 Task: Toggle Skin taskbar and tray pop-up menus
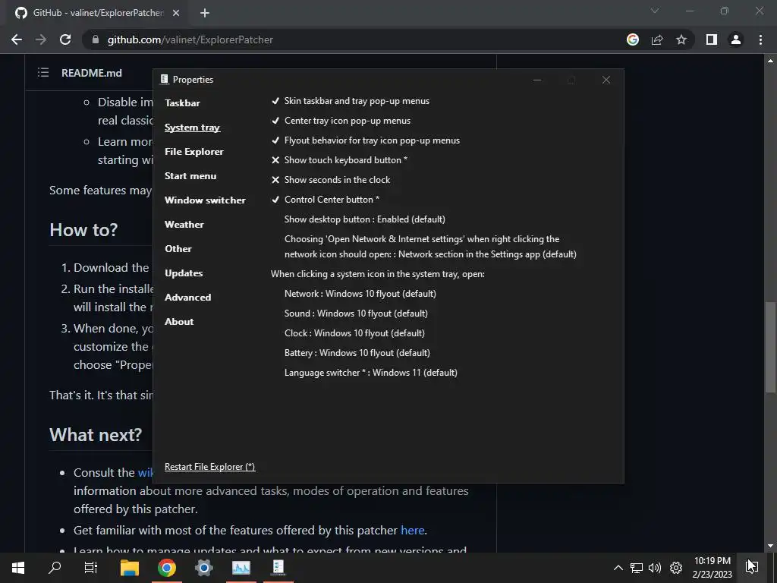click(x=351, y=101)
